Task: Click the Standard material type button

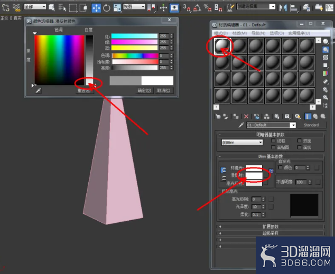Action: 311,125
